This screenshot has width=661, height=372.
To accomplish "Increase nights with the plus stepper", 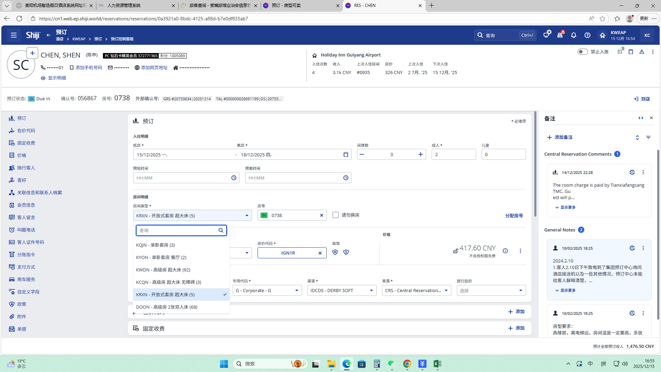I will (x=420, y=154).
